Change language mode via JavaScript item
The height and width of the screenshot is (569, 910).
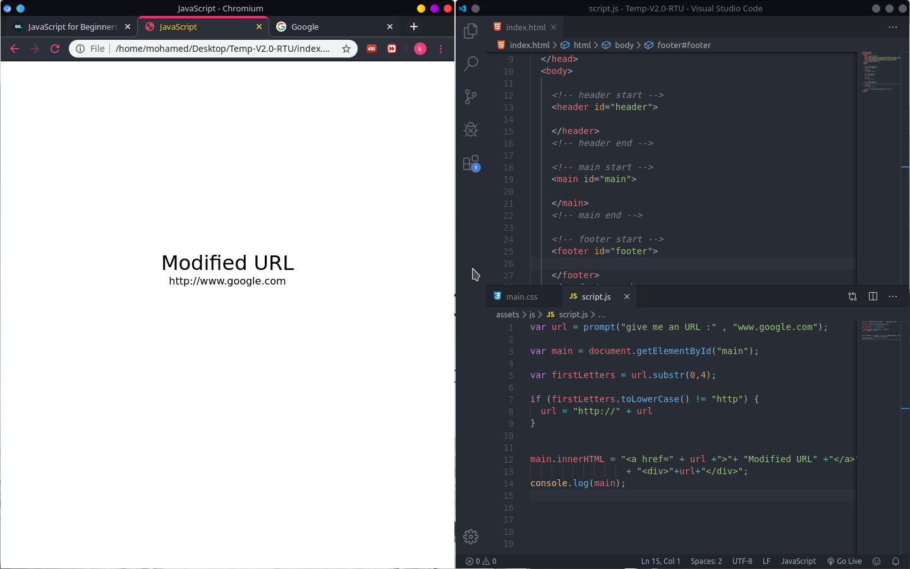pos(798,561)
